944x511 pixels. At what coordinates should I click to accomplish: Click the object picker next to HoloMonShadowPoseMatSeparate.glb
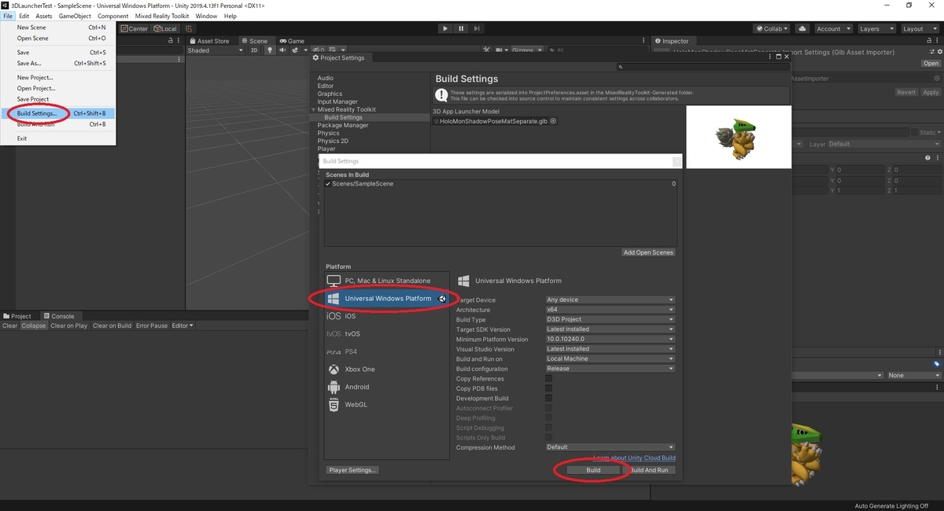click(554, 121)
